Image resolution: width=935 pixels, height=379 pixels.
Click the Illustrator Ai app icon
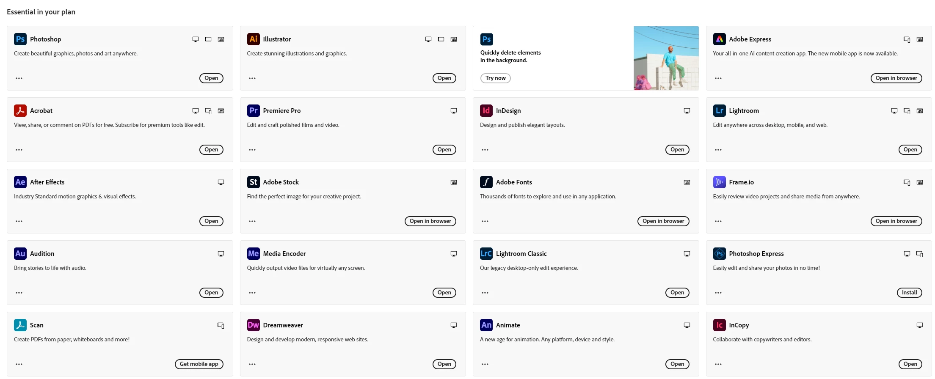tap(253, 39)
